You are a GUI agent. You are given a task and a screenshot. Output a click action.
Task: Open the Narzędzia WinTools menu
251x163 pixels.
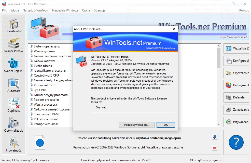pyautogui.click(x=36, y=10)
